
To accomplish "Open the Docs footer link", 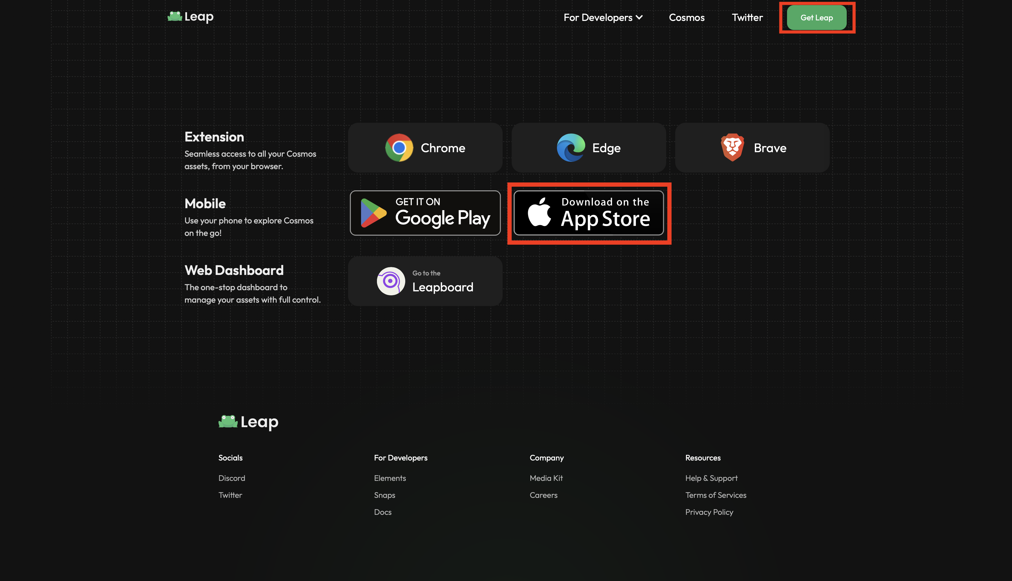I will 383,512.
